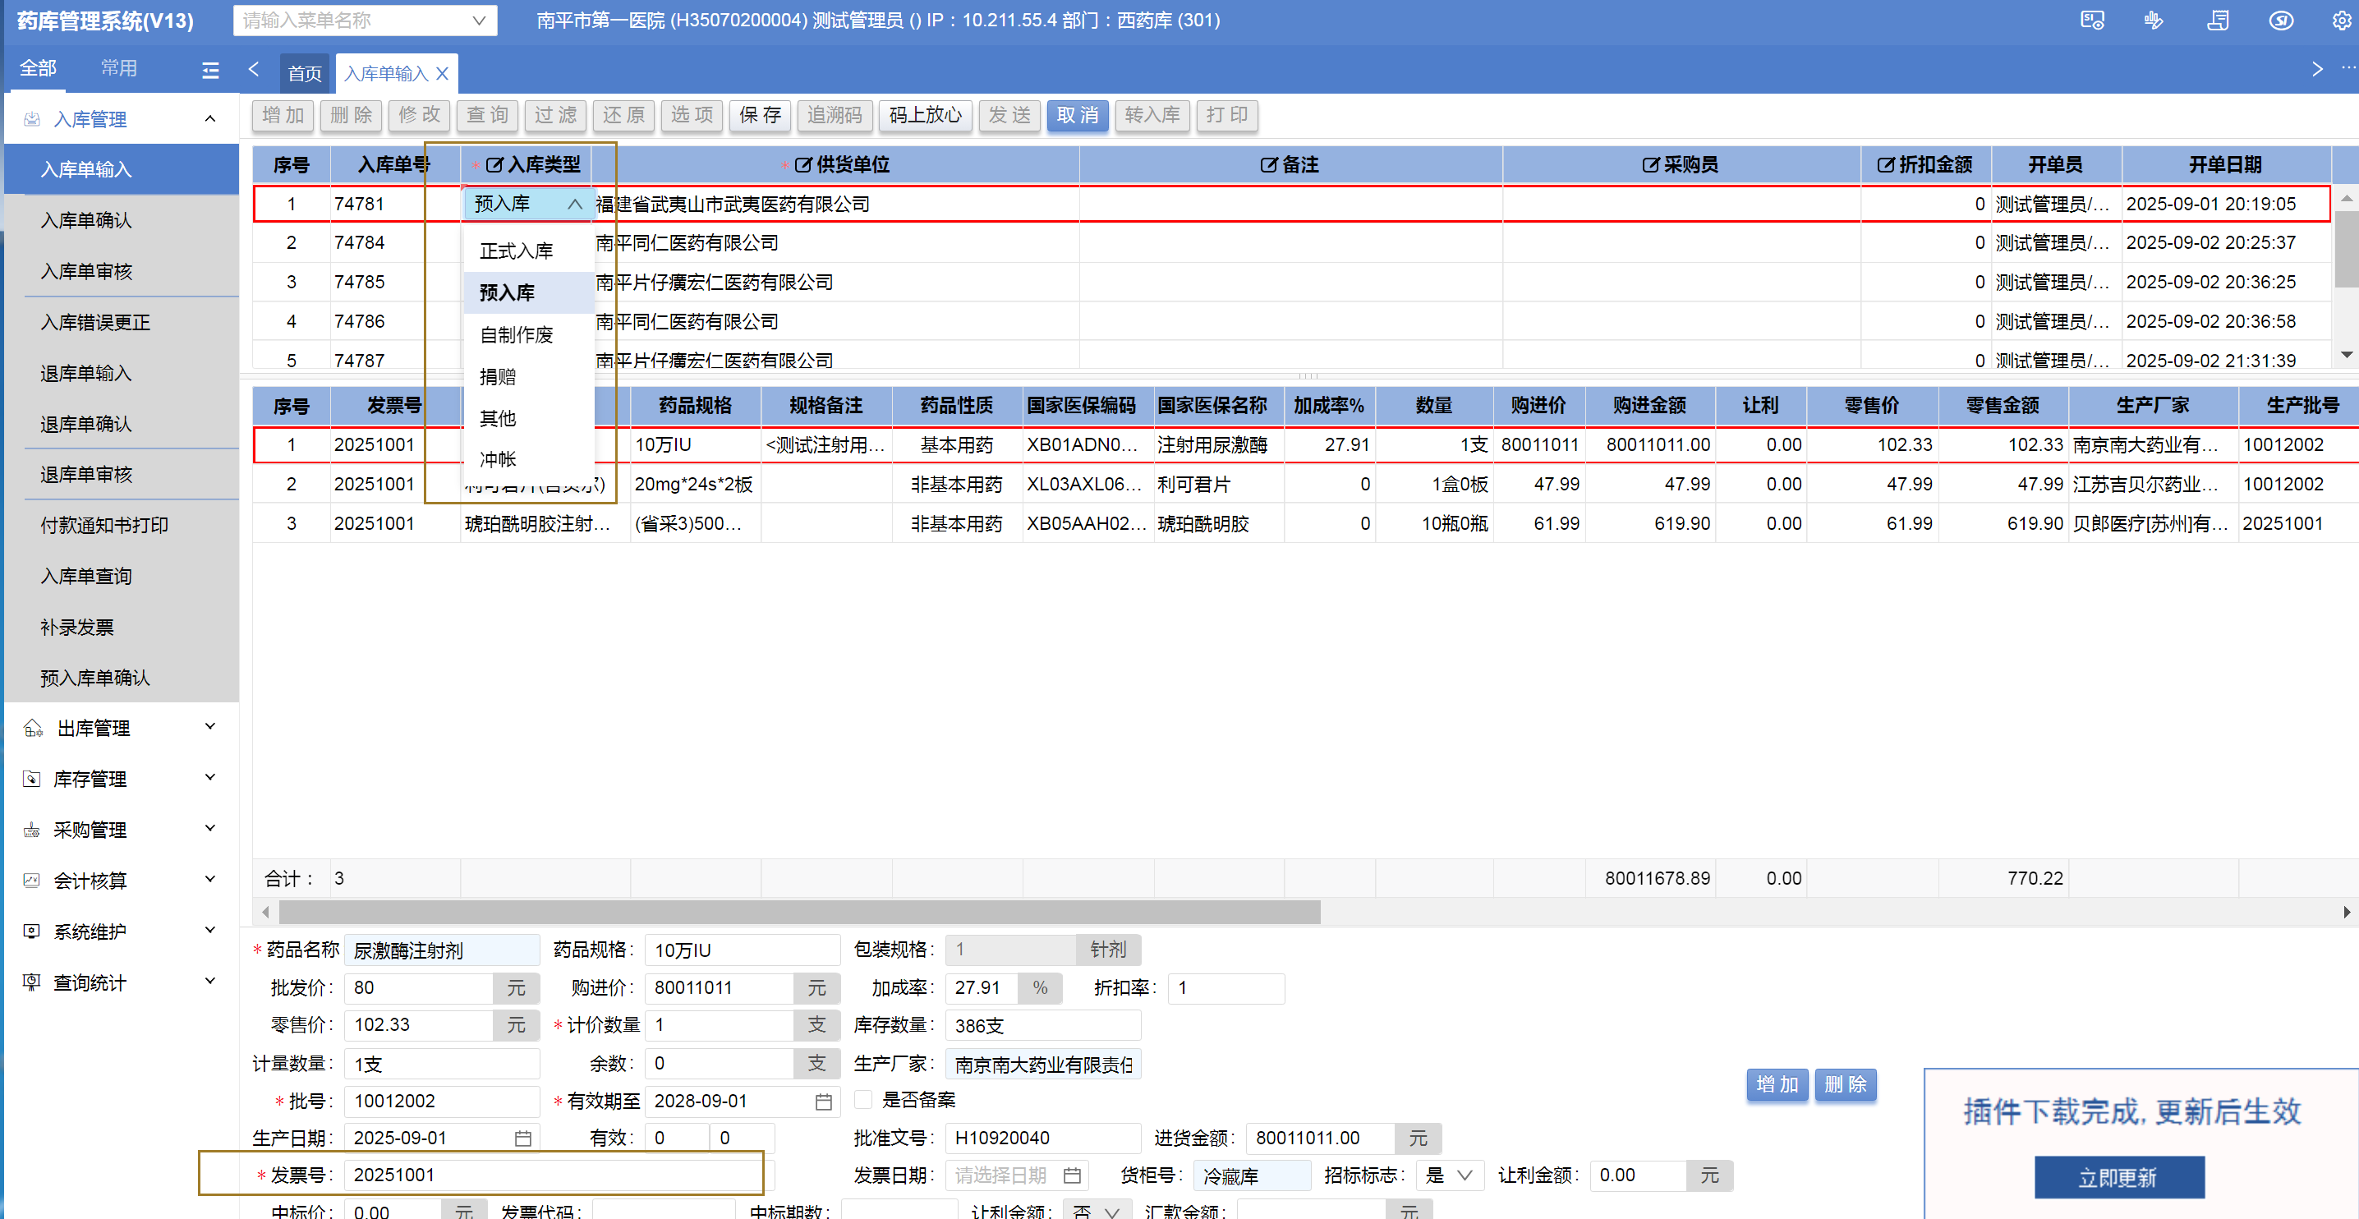Click the settings gear icon in header
The height and width of the screenshot is (1219, 2359).
2341,21
